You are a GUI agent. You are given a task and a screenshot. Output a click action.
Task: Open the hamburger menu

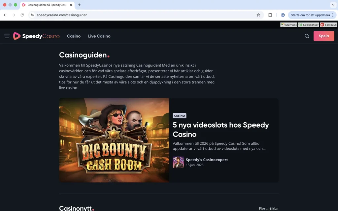[x=7, y=36]
